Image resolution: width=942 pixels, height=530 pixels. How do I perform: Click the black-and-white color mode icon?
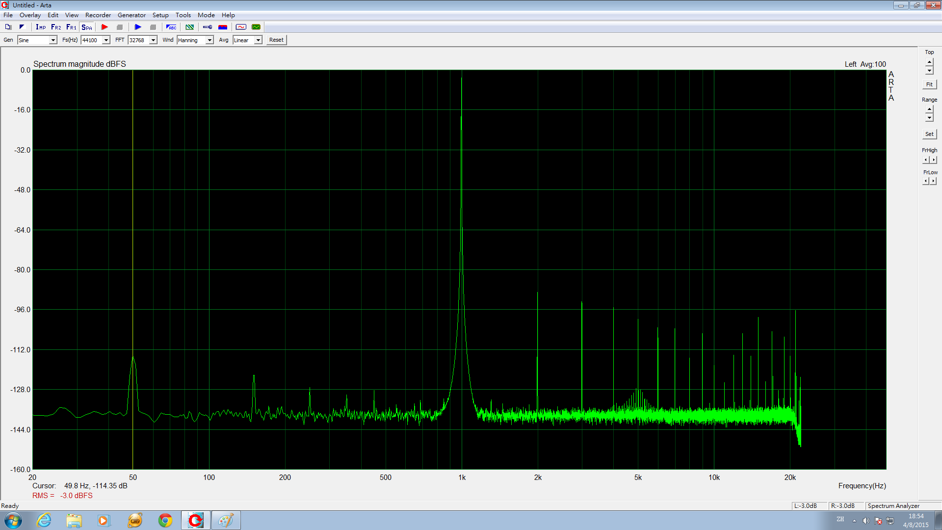(x=22, y=27)
